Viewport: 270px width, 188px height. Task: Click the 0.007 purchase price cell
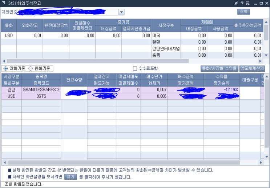coord(154,90)
